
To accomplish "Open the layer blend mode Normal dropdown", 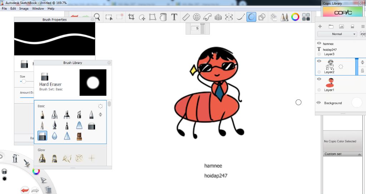I will (337, 34).
